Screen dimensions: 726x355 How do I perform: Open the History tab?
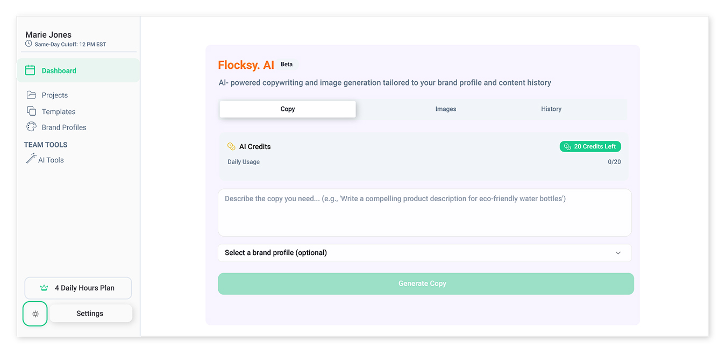[551, 109]
